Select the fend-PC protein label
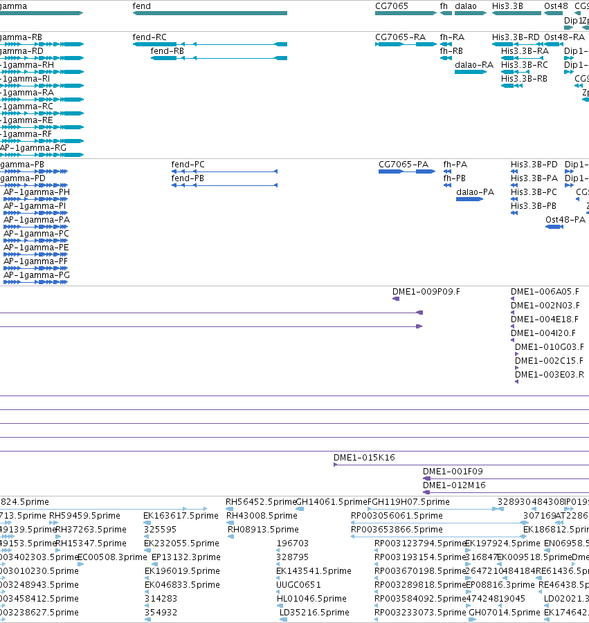The width and height of the screenshot is (589, 623). click(188, 164)
